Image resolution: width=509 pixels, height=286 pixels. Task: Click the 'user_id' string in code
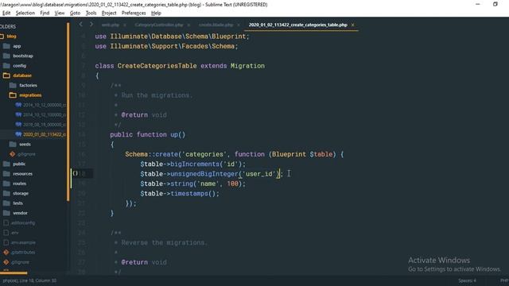coord(260,174)
